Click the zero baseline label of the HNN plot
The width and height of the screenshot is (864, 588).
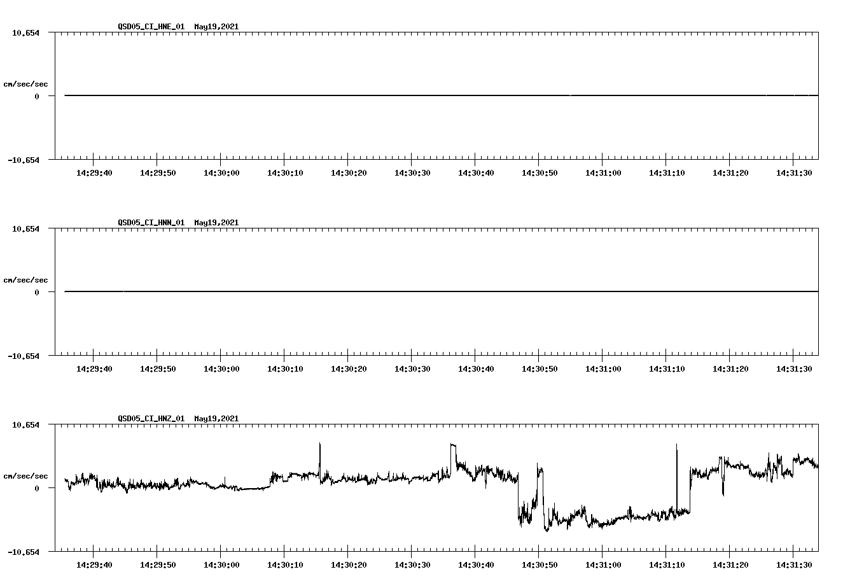[x=36, y=292]
